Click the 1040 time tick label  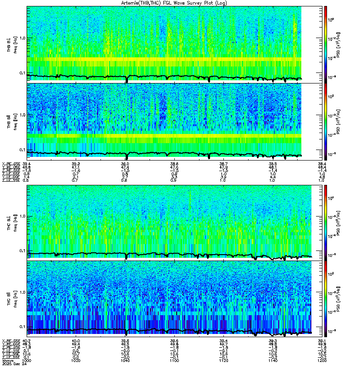125,361
